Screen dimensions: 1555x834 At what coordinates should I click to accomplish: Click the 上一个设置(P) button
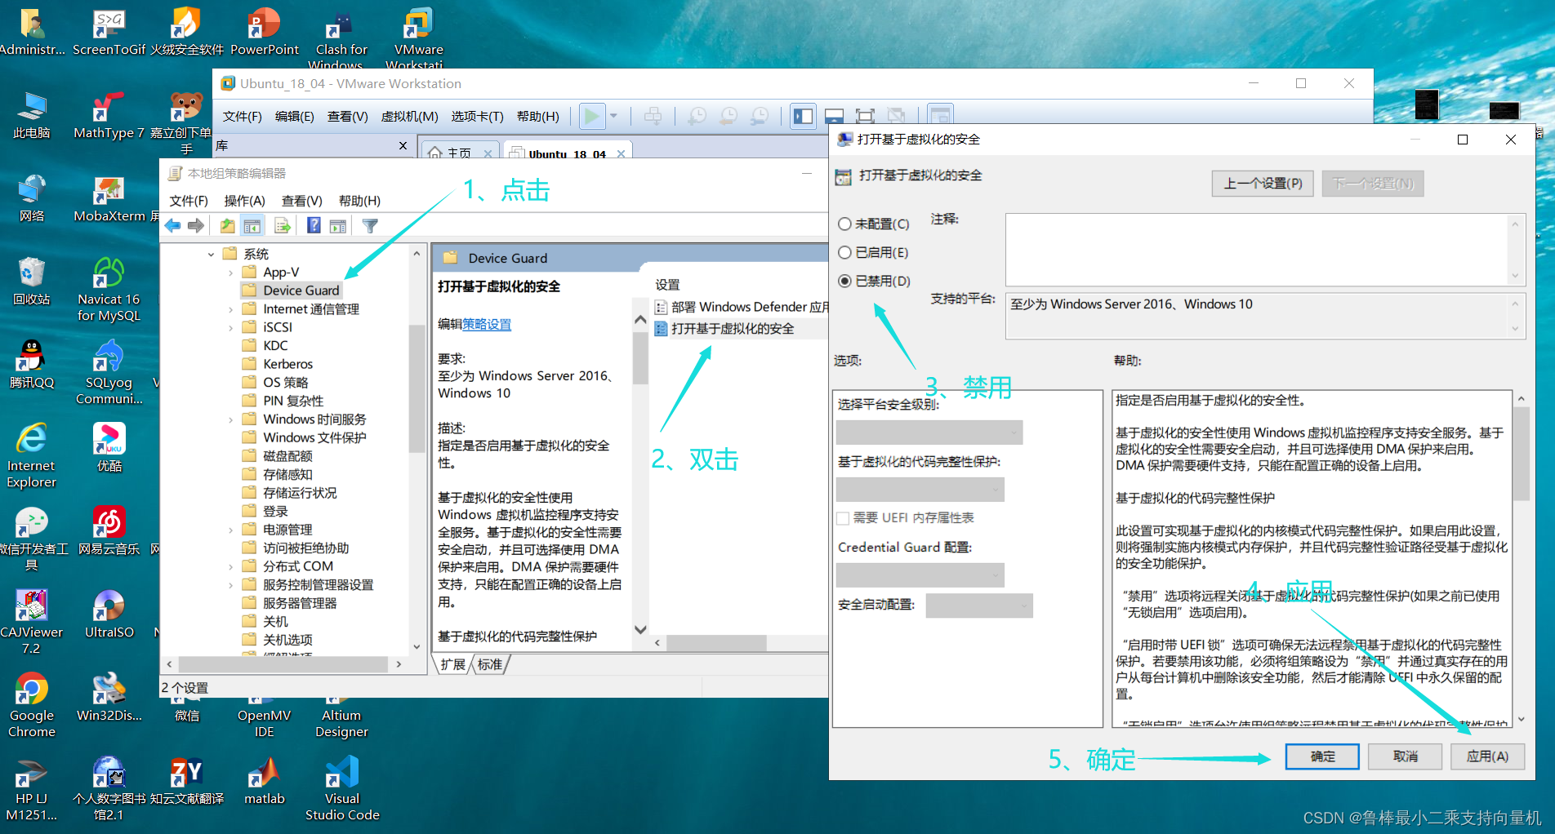1263,184
